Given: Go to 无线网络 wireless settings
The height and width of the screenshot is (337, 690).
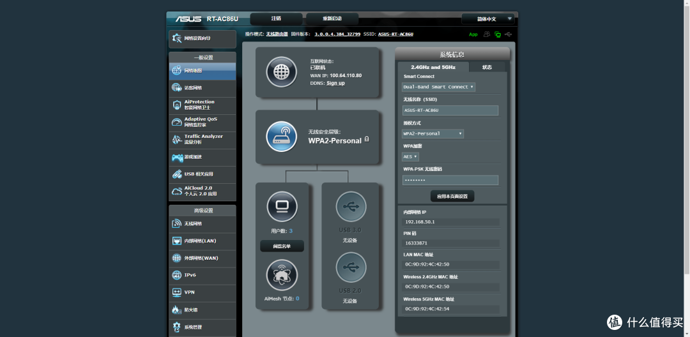Looking at the screenshot, I should pyautogui.click(x=203, y=224).
